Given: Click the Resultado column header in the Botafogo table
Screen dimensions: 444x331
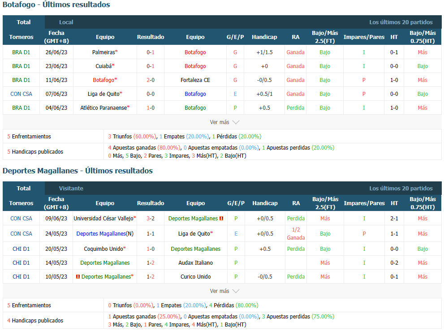Looking at the screenshot, I should (151, 37).
